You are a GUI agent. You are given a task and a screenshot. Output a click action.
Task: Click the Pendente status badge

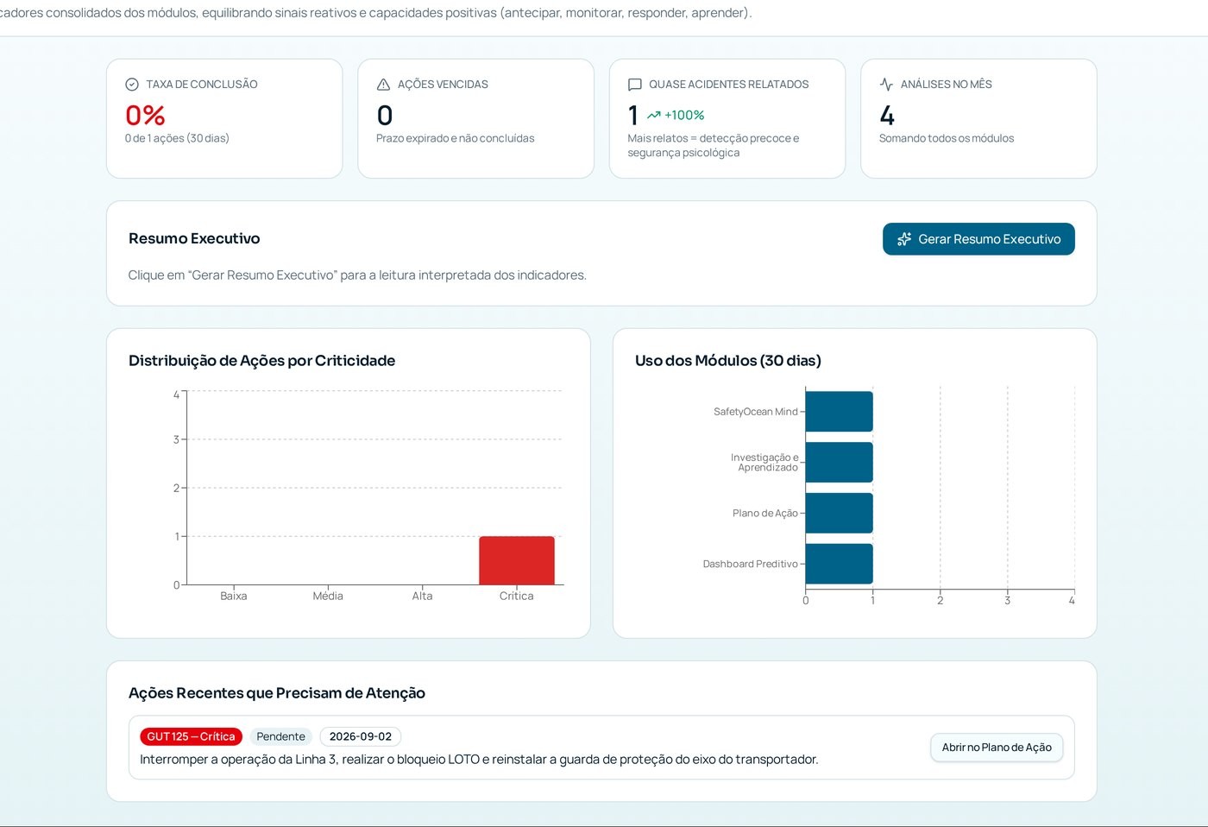click(280, 736)
